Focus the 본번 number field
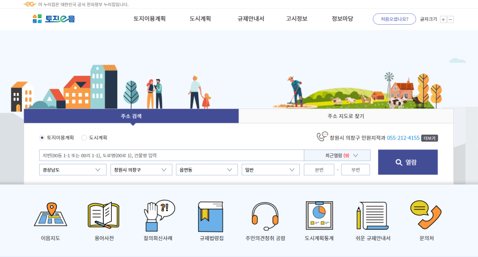Image resolution: width=478 pixels, height=257 pixels. 319,170
